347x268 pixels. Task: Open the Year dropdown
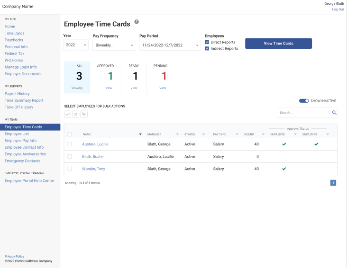(x=76, y=45)
